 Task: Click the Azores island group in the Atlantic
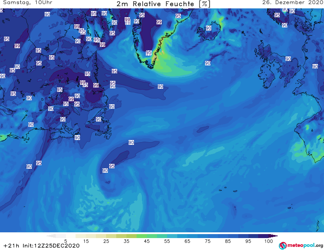tap(229, 189)
